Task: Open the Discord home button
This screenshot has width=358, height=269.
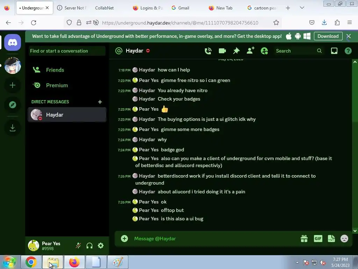Action: 13,42
